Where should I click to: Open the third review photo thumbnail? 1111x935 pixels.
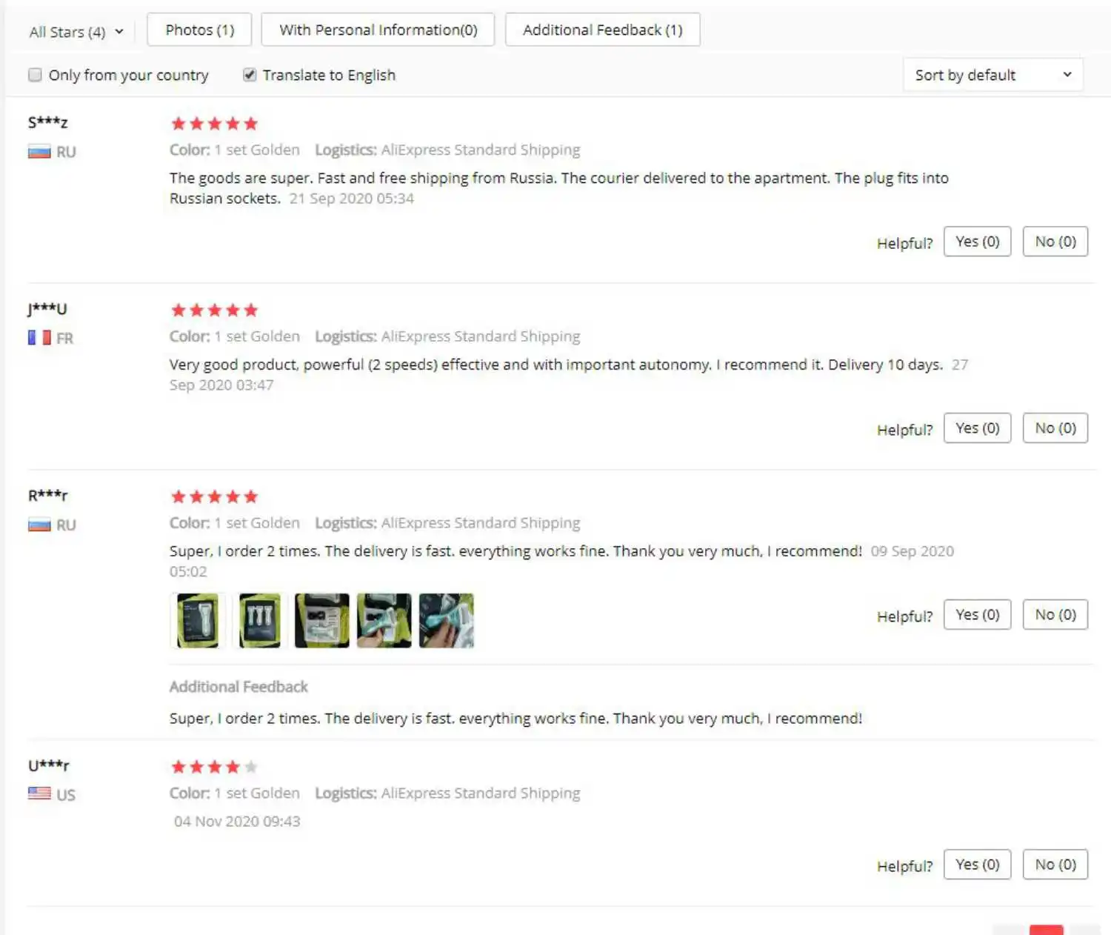tap(321, 621)
